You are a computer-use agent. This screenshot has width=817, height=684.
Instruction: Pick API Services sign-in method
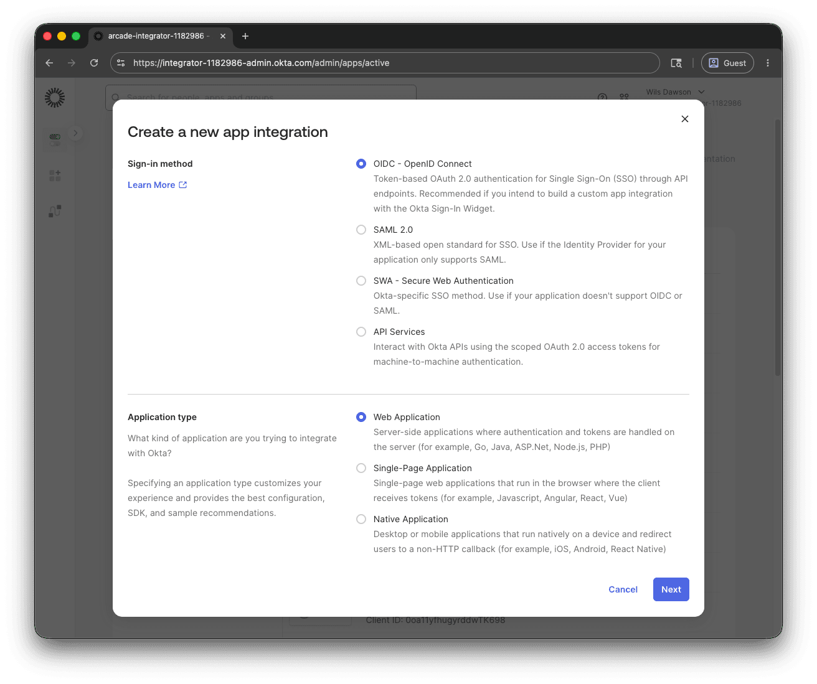pos(361,332)
